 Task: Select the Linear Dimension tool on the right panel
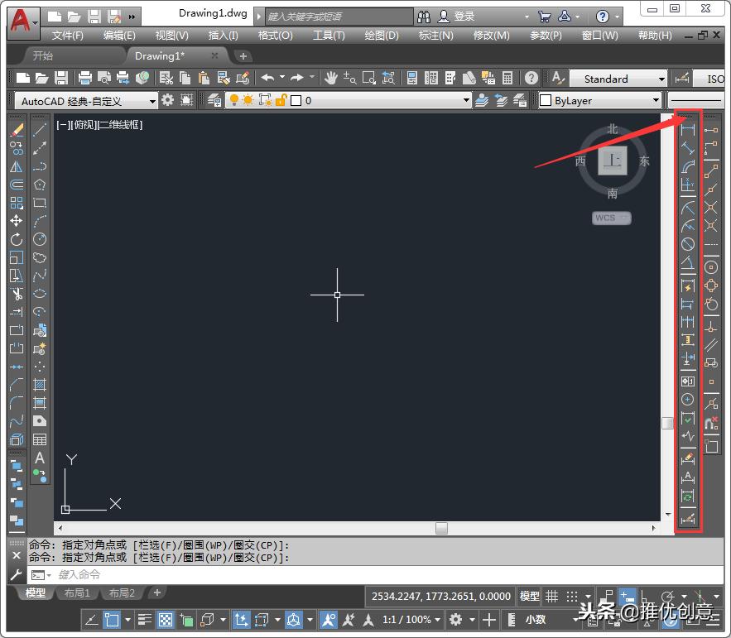(x=688, y=128)
